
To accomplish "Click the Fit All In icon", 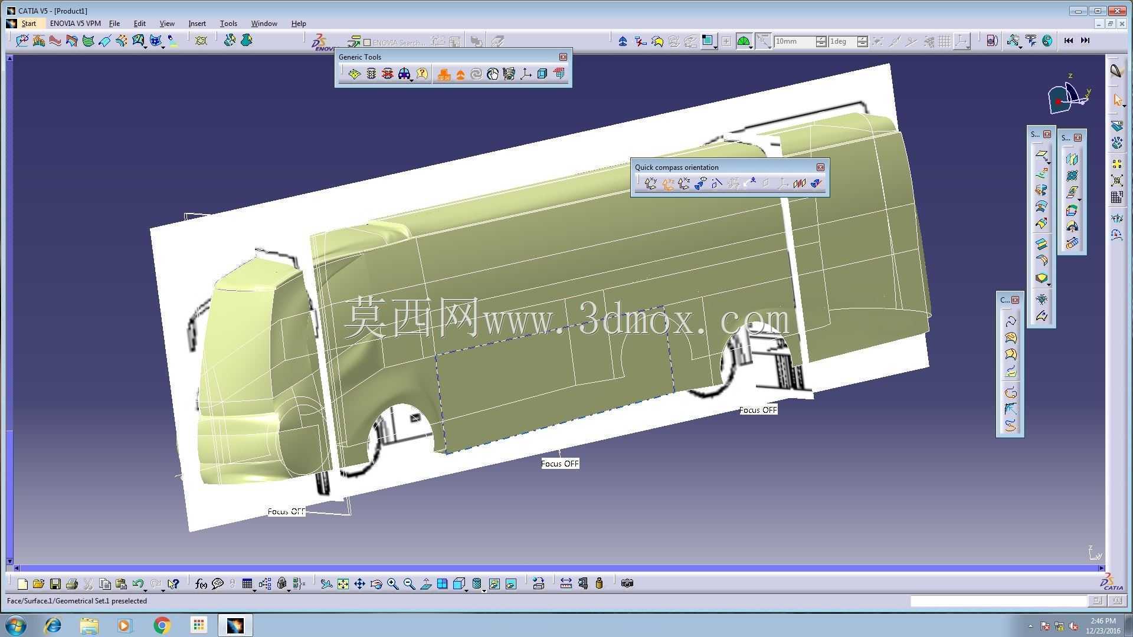I will click(x=343, y=584).
